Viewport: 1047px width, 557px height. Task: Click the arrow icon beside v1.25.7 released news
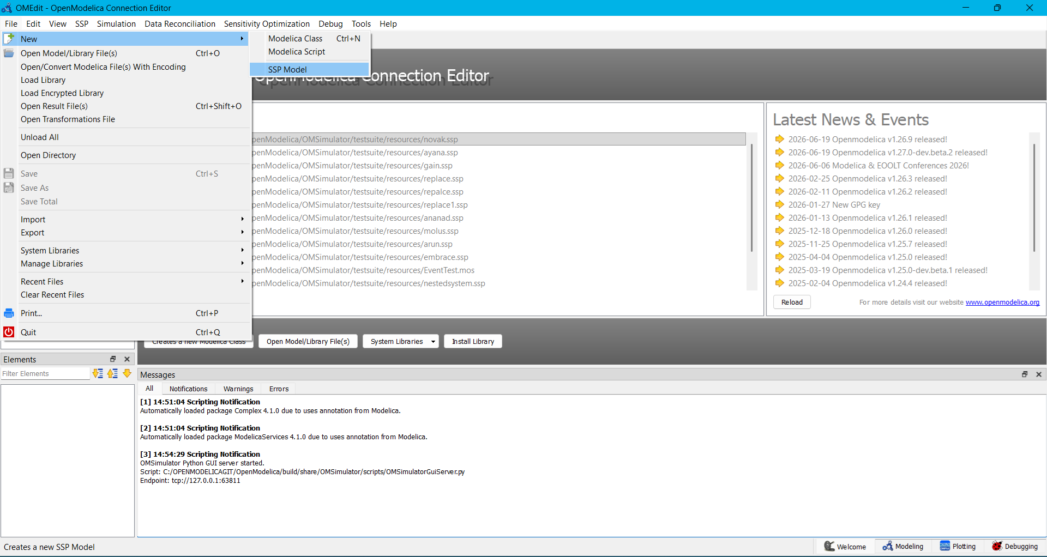tap(780, 244)
